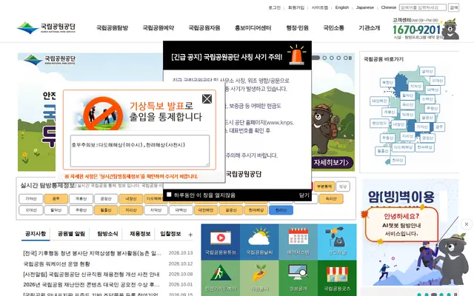Click 닫기 in the urgent notice popup

[304, 195]
